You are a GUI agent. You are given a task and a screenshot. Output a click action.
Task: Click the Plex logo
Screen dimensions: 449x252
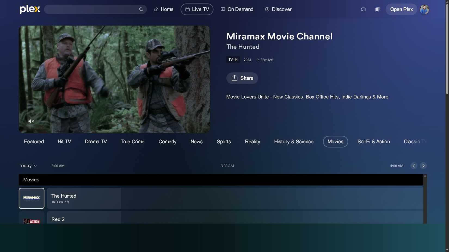[30, 9]
